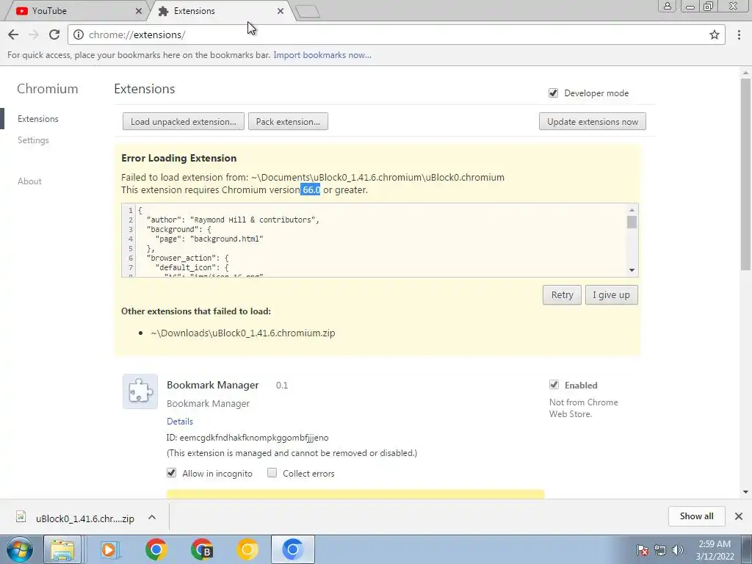Click highlighted version 66.0 text
Image resolution: width=752 pixels, height=564 pixels.
tap(311, 190)
